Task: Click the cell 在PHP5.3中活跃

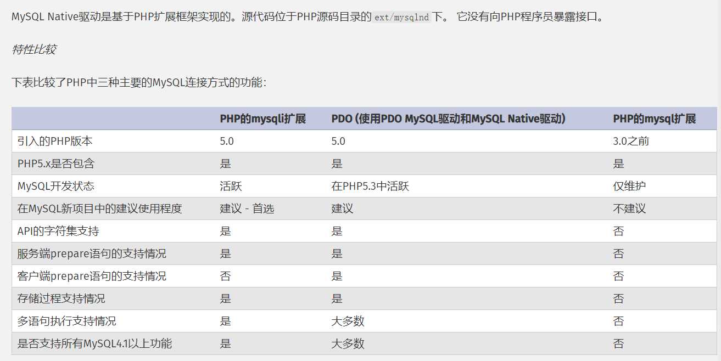Action: [x=370, y=186]
